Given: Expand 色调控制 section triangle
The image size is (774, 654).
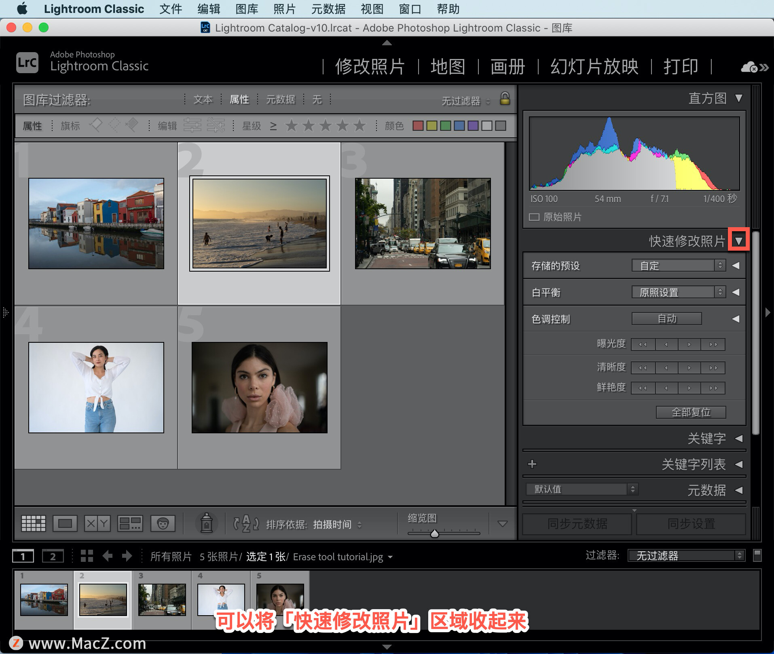Looking at the screenshot, I should click(736, 319).
